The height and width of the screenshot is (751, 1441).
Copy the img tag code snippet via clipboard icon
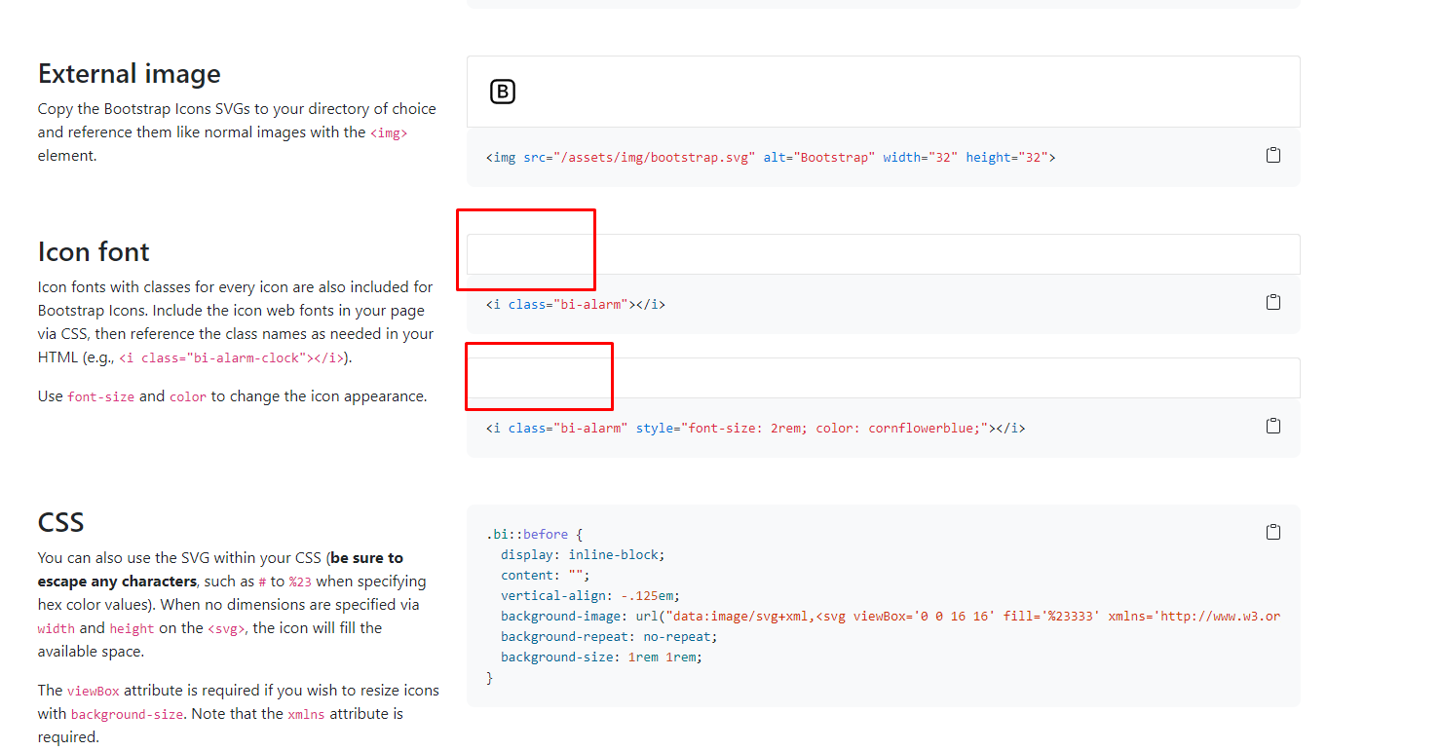1272,154
